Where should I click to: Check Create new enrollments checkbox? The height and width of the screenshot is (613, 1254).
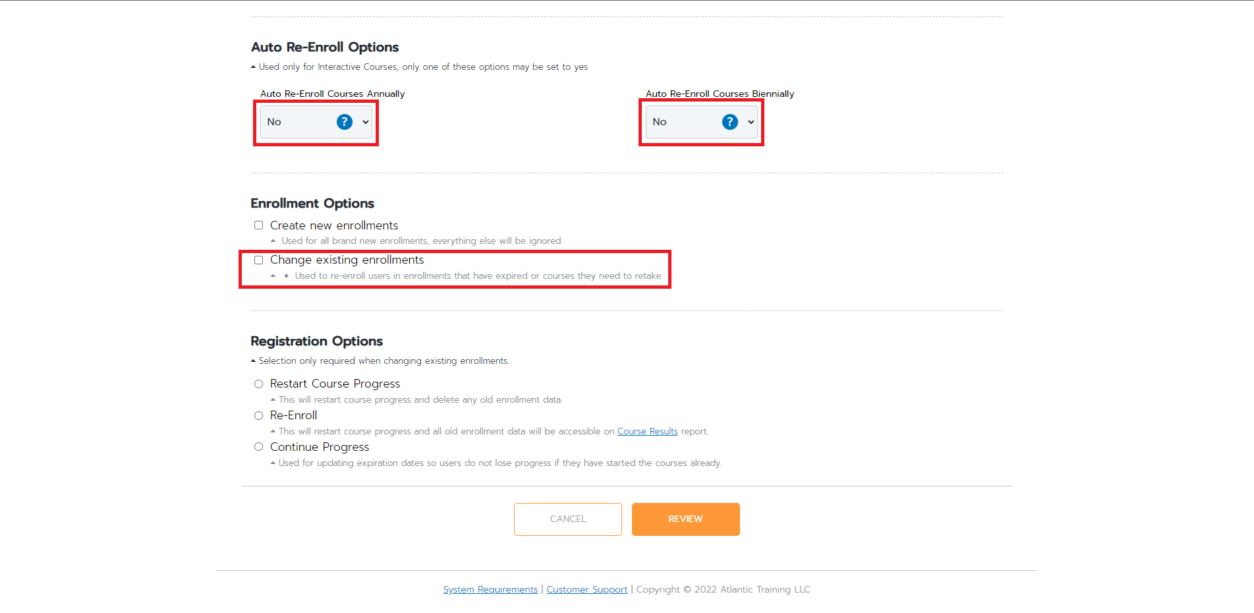pos(258,225)
